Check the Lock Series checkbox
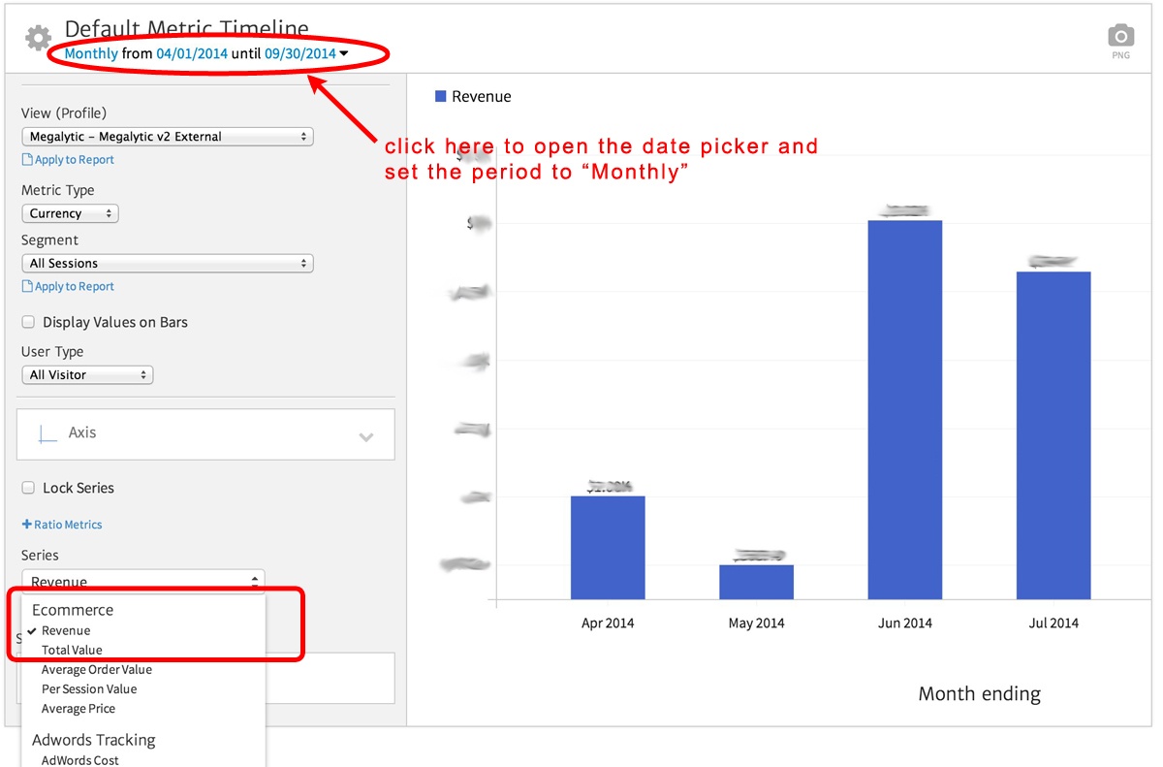 [28, 488]
